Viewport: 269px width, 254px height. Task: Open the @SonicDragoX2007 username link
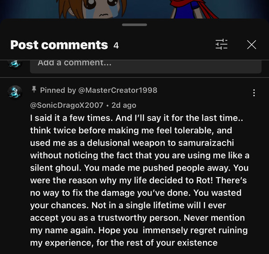pyautogui.click(x=67, y=105)
